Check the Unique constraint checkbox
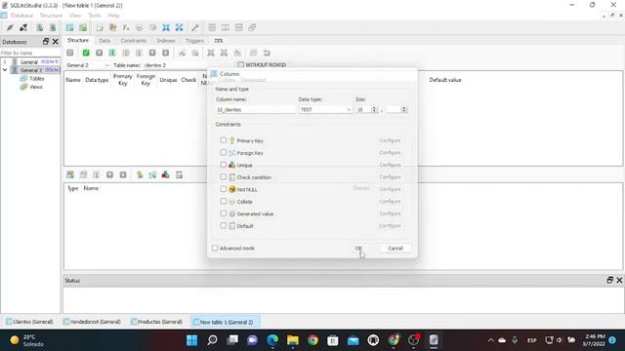 (224, 165)
